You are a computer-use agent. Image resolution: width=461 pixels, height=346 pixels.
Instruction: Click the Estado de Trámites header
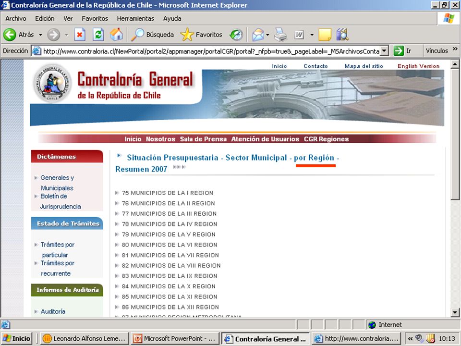(67, 223)
